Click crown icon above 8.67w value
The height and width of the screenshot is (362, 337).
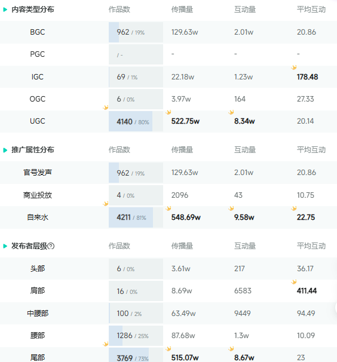pyautogui.click(x=231, y=349)
